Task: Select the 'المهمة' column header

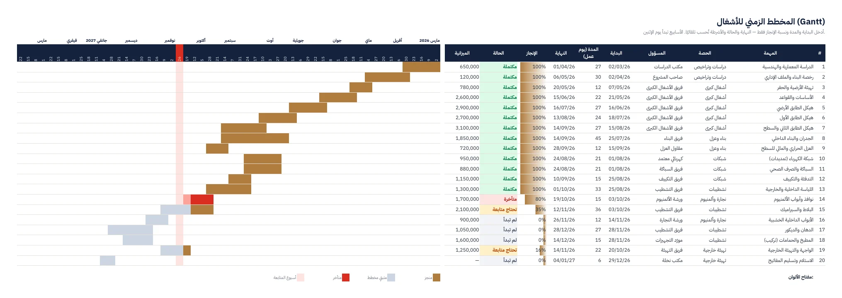Action: [x=770, y=53]
